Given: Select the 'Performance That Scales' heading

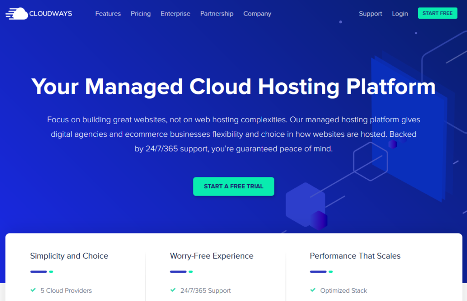Looking at the screenshot, I should click(x=355, y=256).
